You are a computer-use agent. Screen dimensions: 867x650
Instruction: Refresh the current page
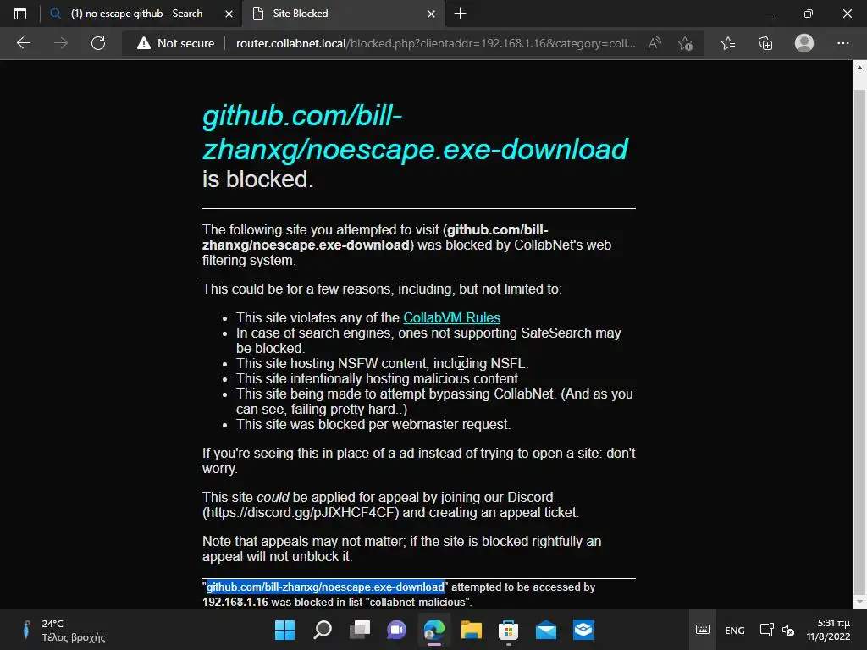[98, 43]
